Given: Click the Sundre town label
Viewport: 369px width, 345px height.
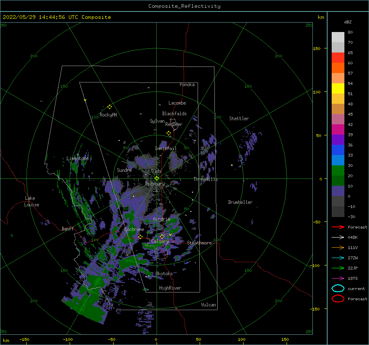Looking at the screenshot, I should [124, 170].
